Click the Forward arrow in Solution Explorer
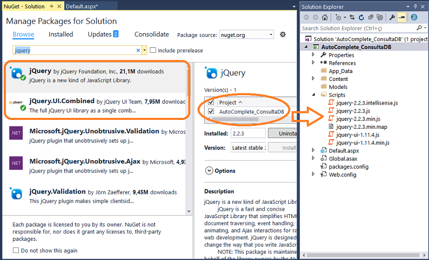429x260 pixels. point(315,17)
